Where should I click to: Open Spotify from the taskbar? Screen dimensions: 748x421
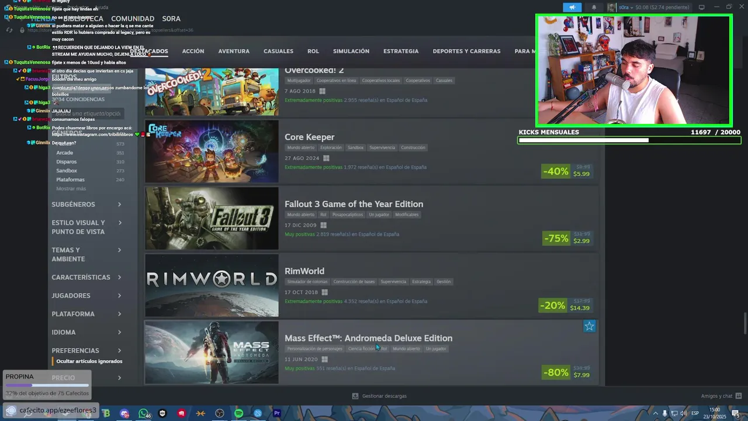[x=238, y=413]
